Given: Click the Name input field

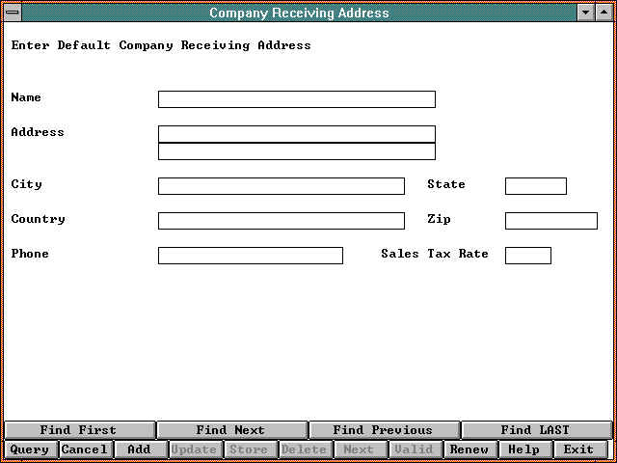Looking at the screenshot, I should point(296,99).
